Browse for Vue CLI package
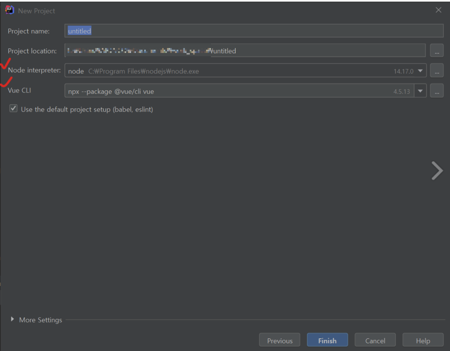The height and width of the screenshot is (351, 450). tap(437, 91)
